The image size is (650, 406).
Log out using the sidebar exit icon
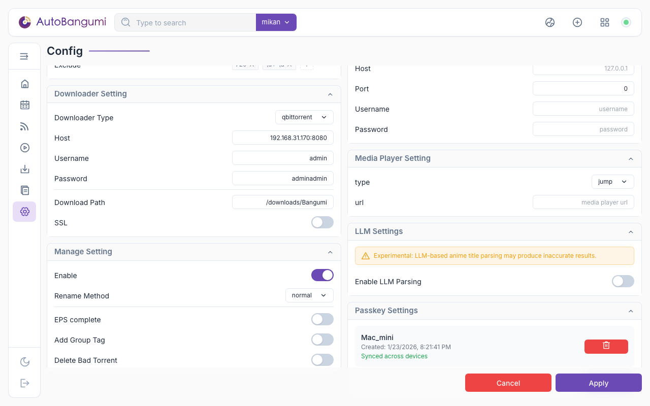24,383
